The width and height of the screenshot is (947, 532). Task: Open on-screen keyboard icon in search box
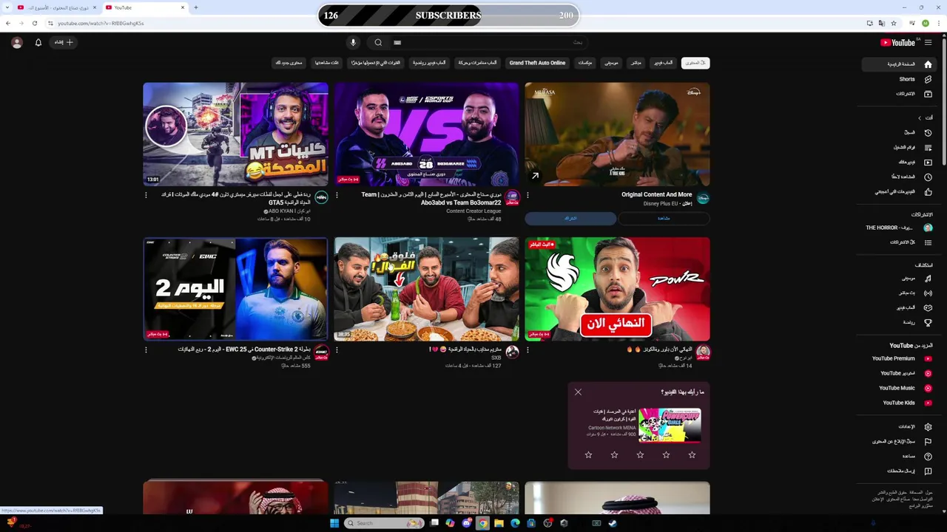[x=397, y=43]
